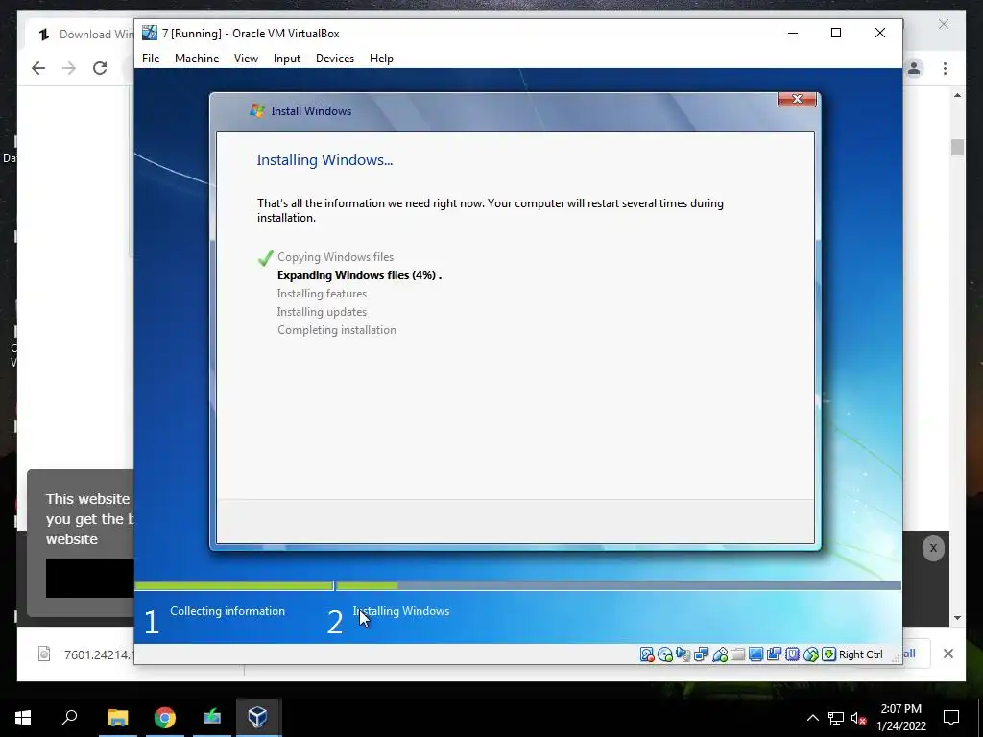Screen dimensions: 983x737
Task: Close the Chrome downloads bar
Action: click(947, 654)
